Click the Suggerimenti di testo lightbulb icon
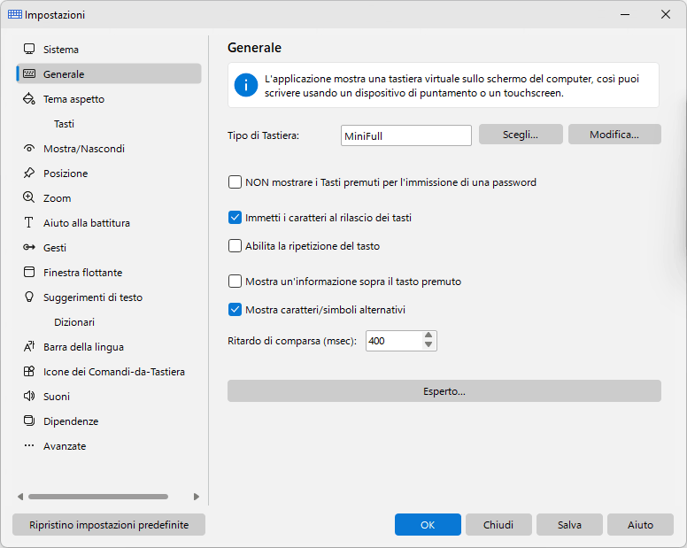 click(x=29, y=297)
